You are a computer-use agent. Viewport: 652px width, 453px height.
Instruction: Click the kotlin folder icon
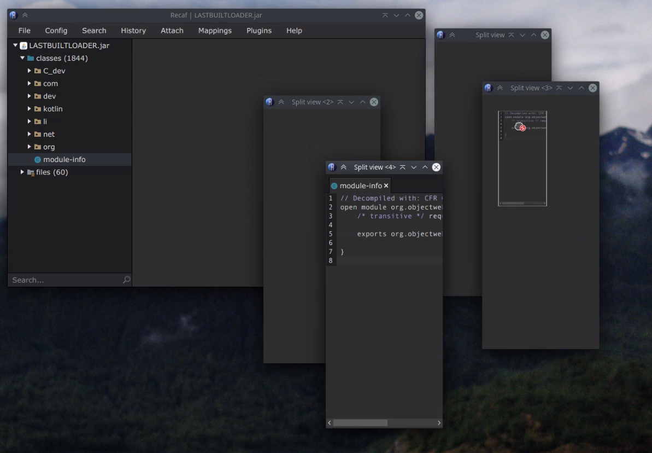[x=37, y=109]
